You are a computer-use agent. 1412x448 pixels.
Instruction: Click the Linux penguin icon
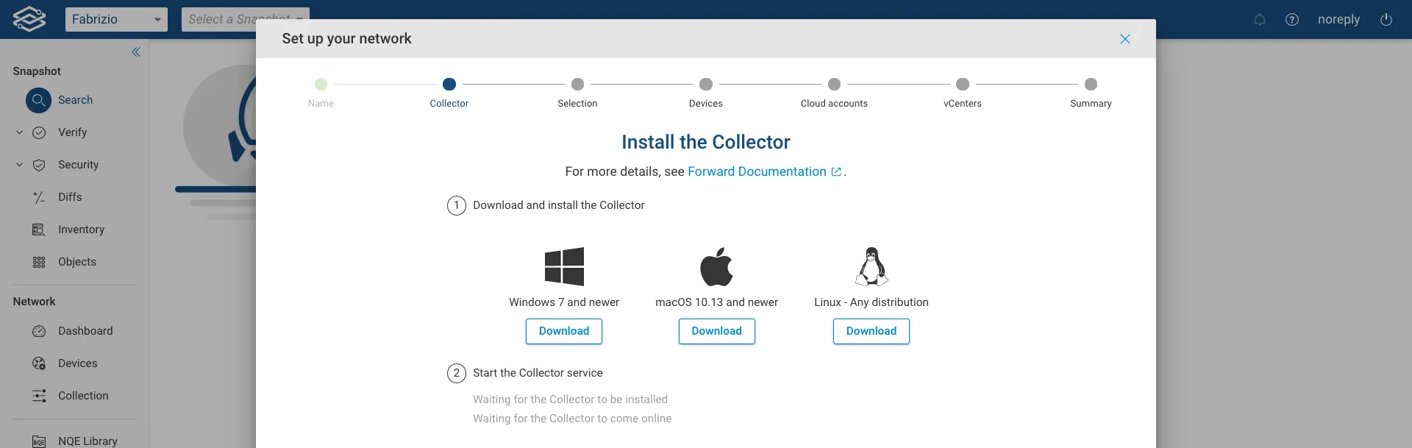(x=871, y=266)
